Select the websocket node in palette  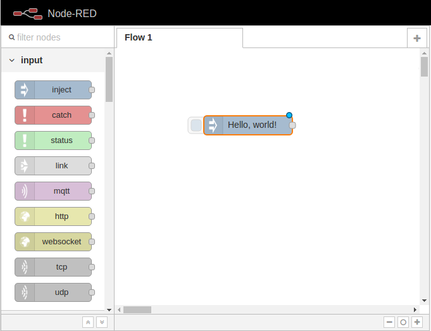pos(53,242)
